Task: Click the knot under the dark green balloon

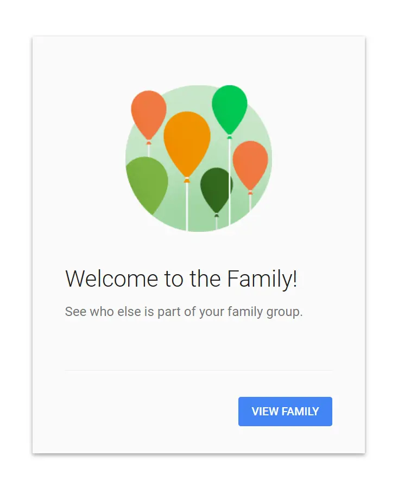Action: 217,215
